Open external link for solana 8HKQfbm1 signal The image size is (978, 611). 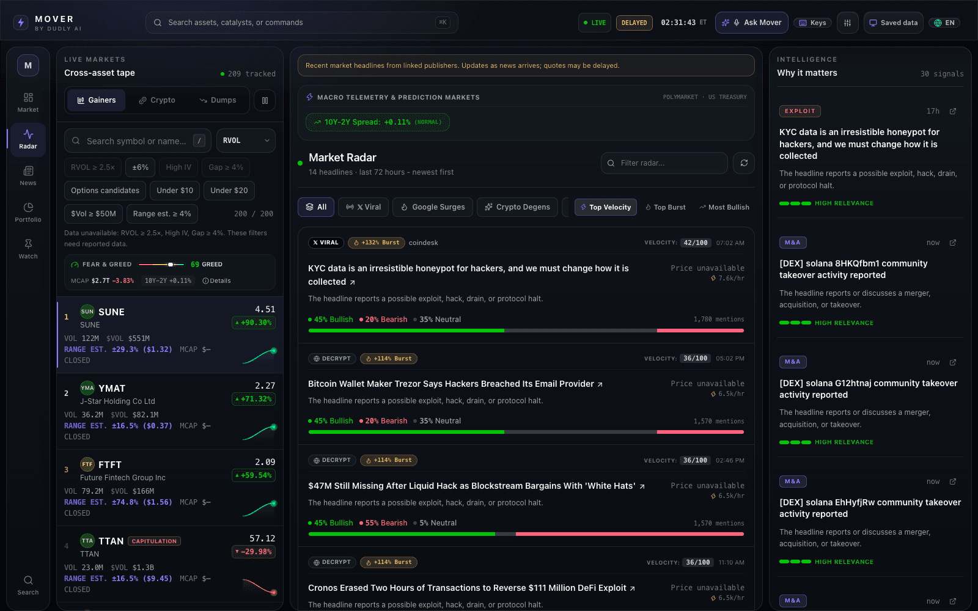click(952, 243)
